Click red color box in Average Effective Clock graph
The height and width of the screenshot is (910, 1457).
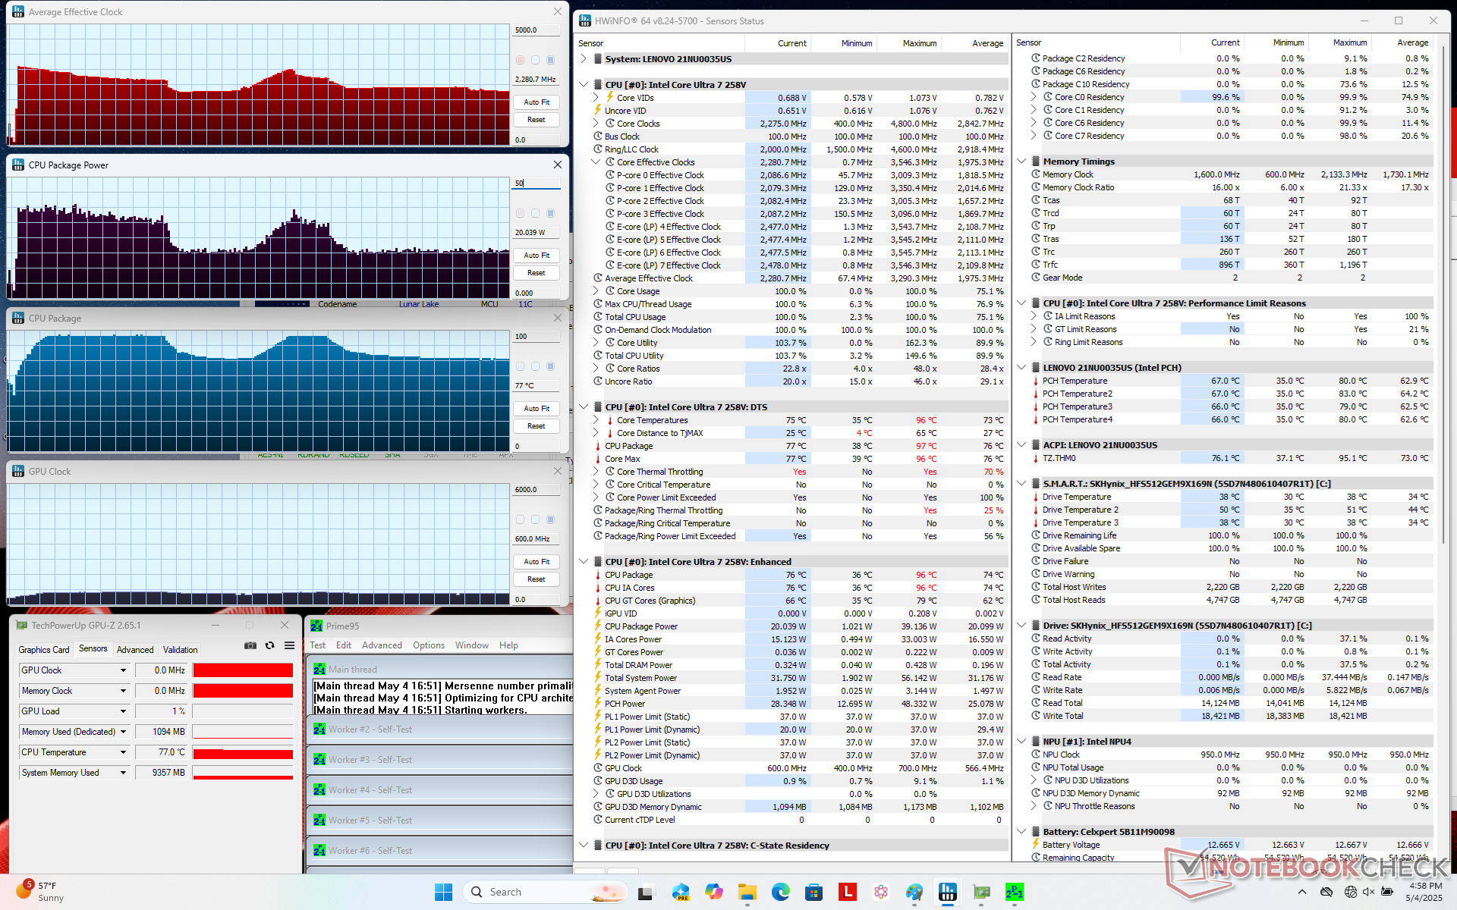coord(520,60)
